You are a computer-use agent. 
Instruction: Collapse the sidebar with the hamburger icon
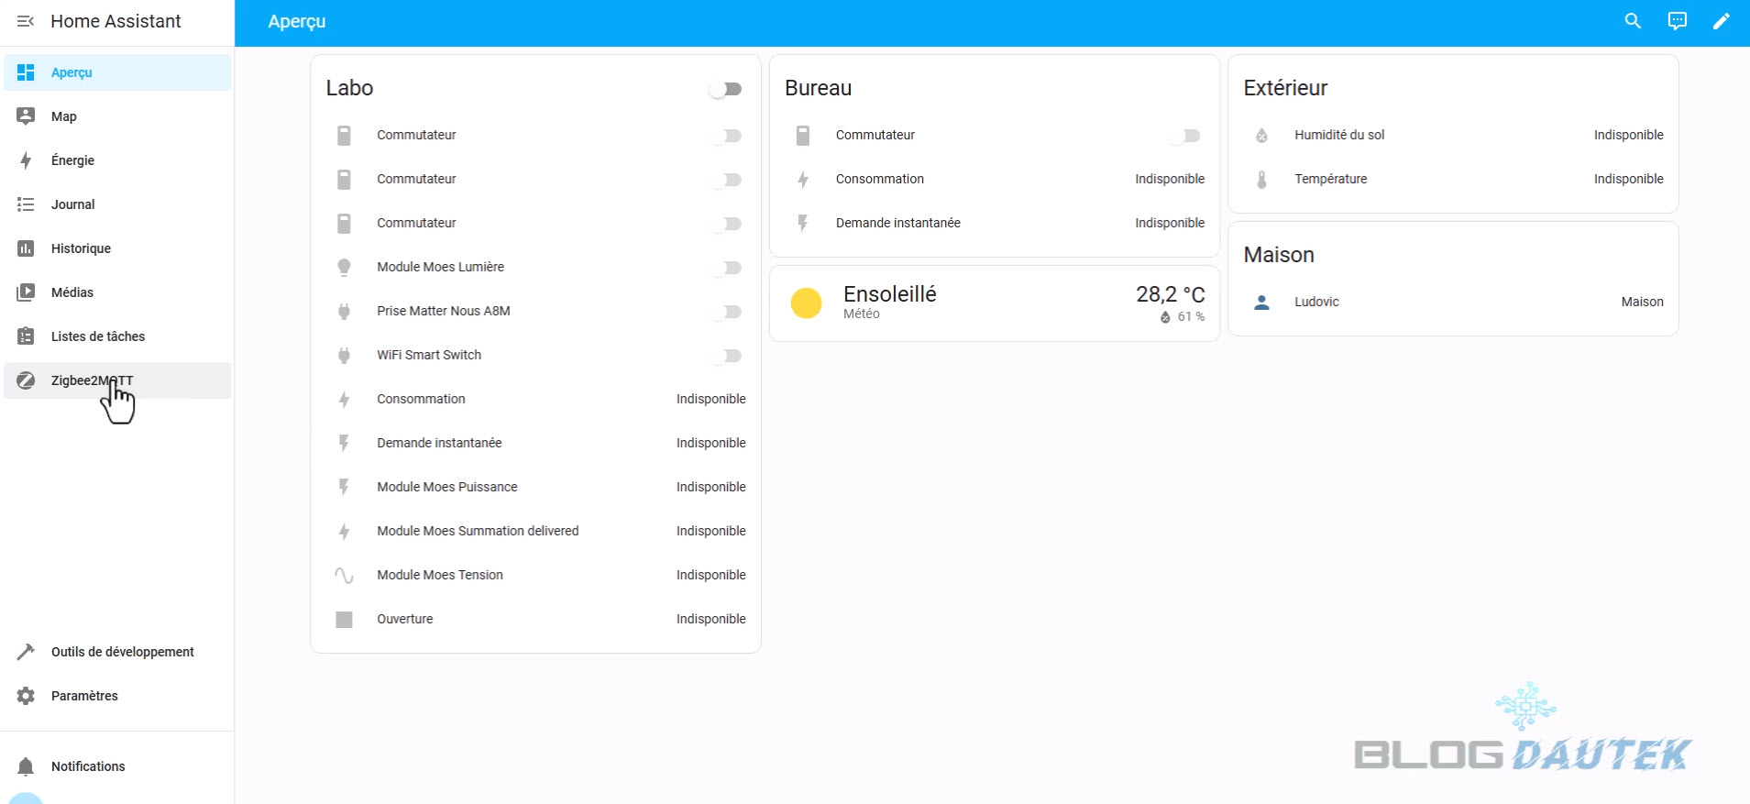(26, 21)
